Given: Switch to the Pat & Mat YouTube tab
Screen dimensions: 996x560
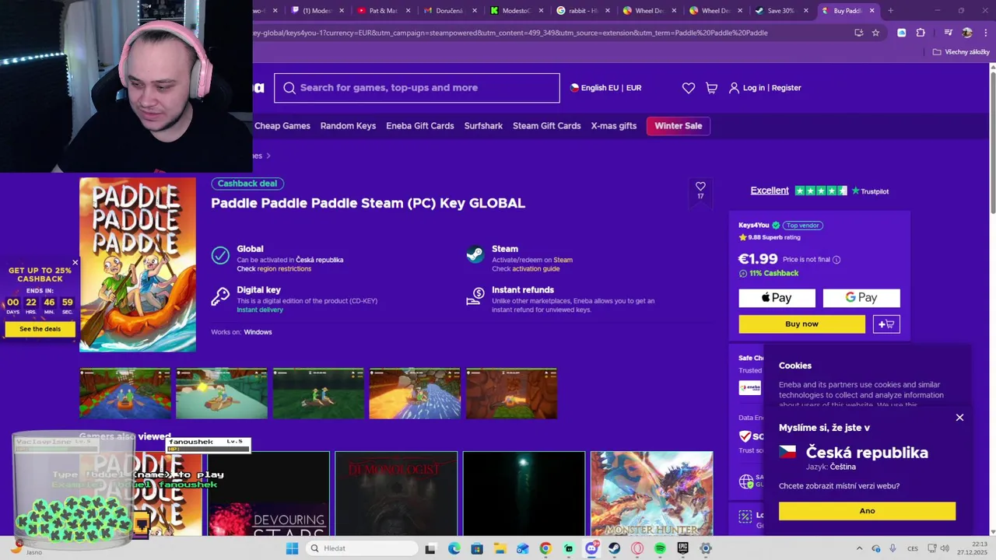Looking at the screenshot, I should point(384,11).
